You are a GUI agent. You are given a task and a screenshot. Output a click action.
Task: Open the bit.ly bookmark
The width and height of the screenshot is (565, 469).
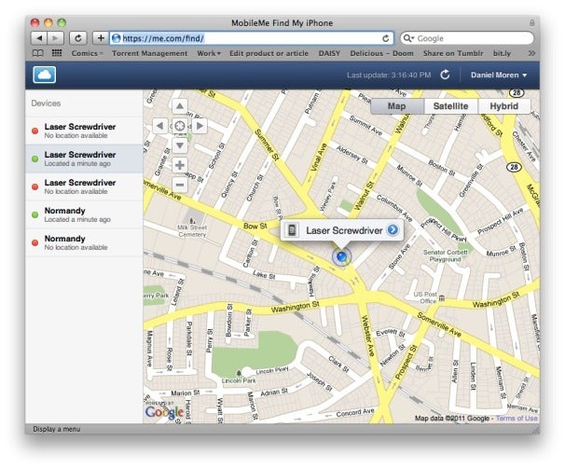coord(502,53)
